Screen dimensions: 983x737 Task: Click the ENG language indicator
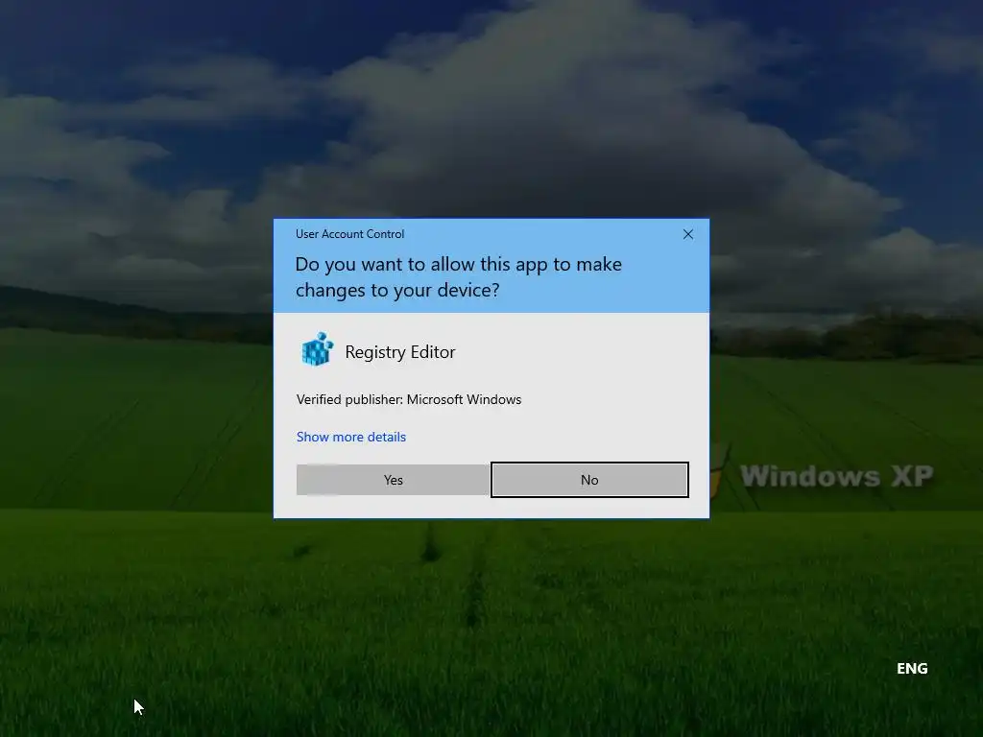(912, 669)
